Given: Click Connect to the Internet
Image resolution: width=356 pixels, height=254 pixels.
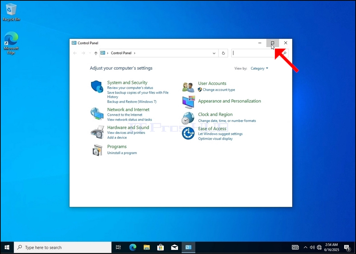Looking at the screenshot, I should pyautogui.click(x=125, y=115).
